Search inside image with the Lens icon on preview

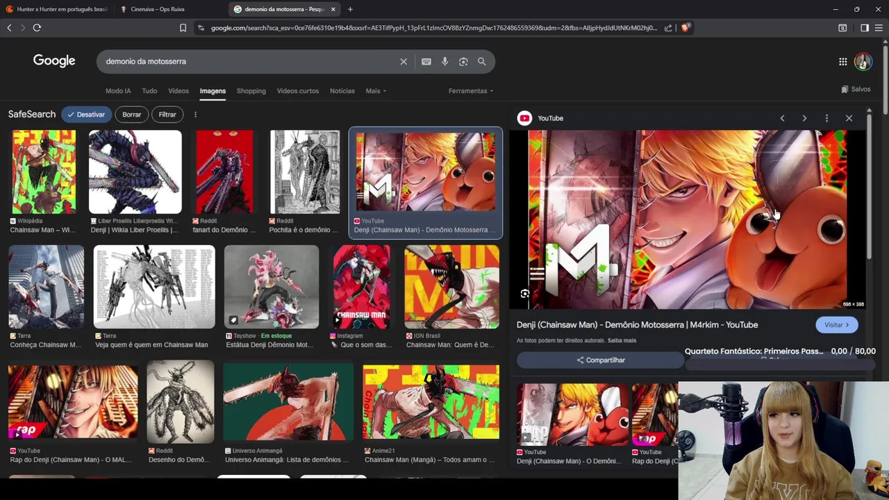pos(525,294)
